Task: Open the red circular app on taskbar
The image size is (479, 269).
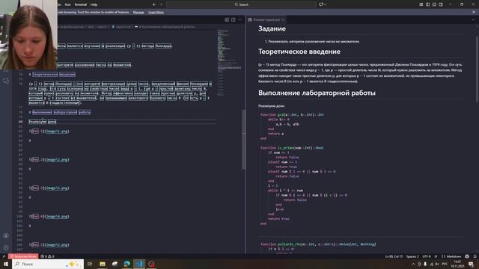Action: pos(152,264)
